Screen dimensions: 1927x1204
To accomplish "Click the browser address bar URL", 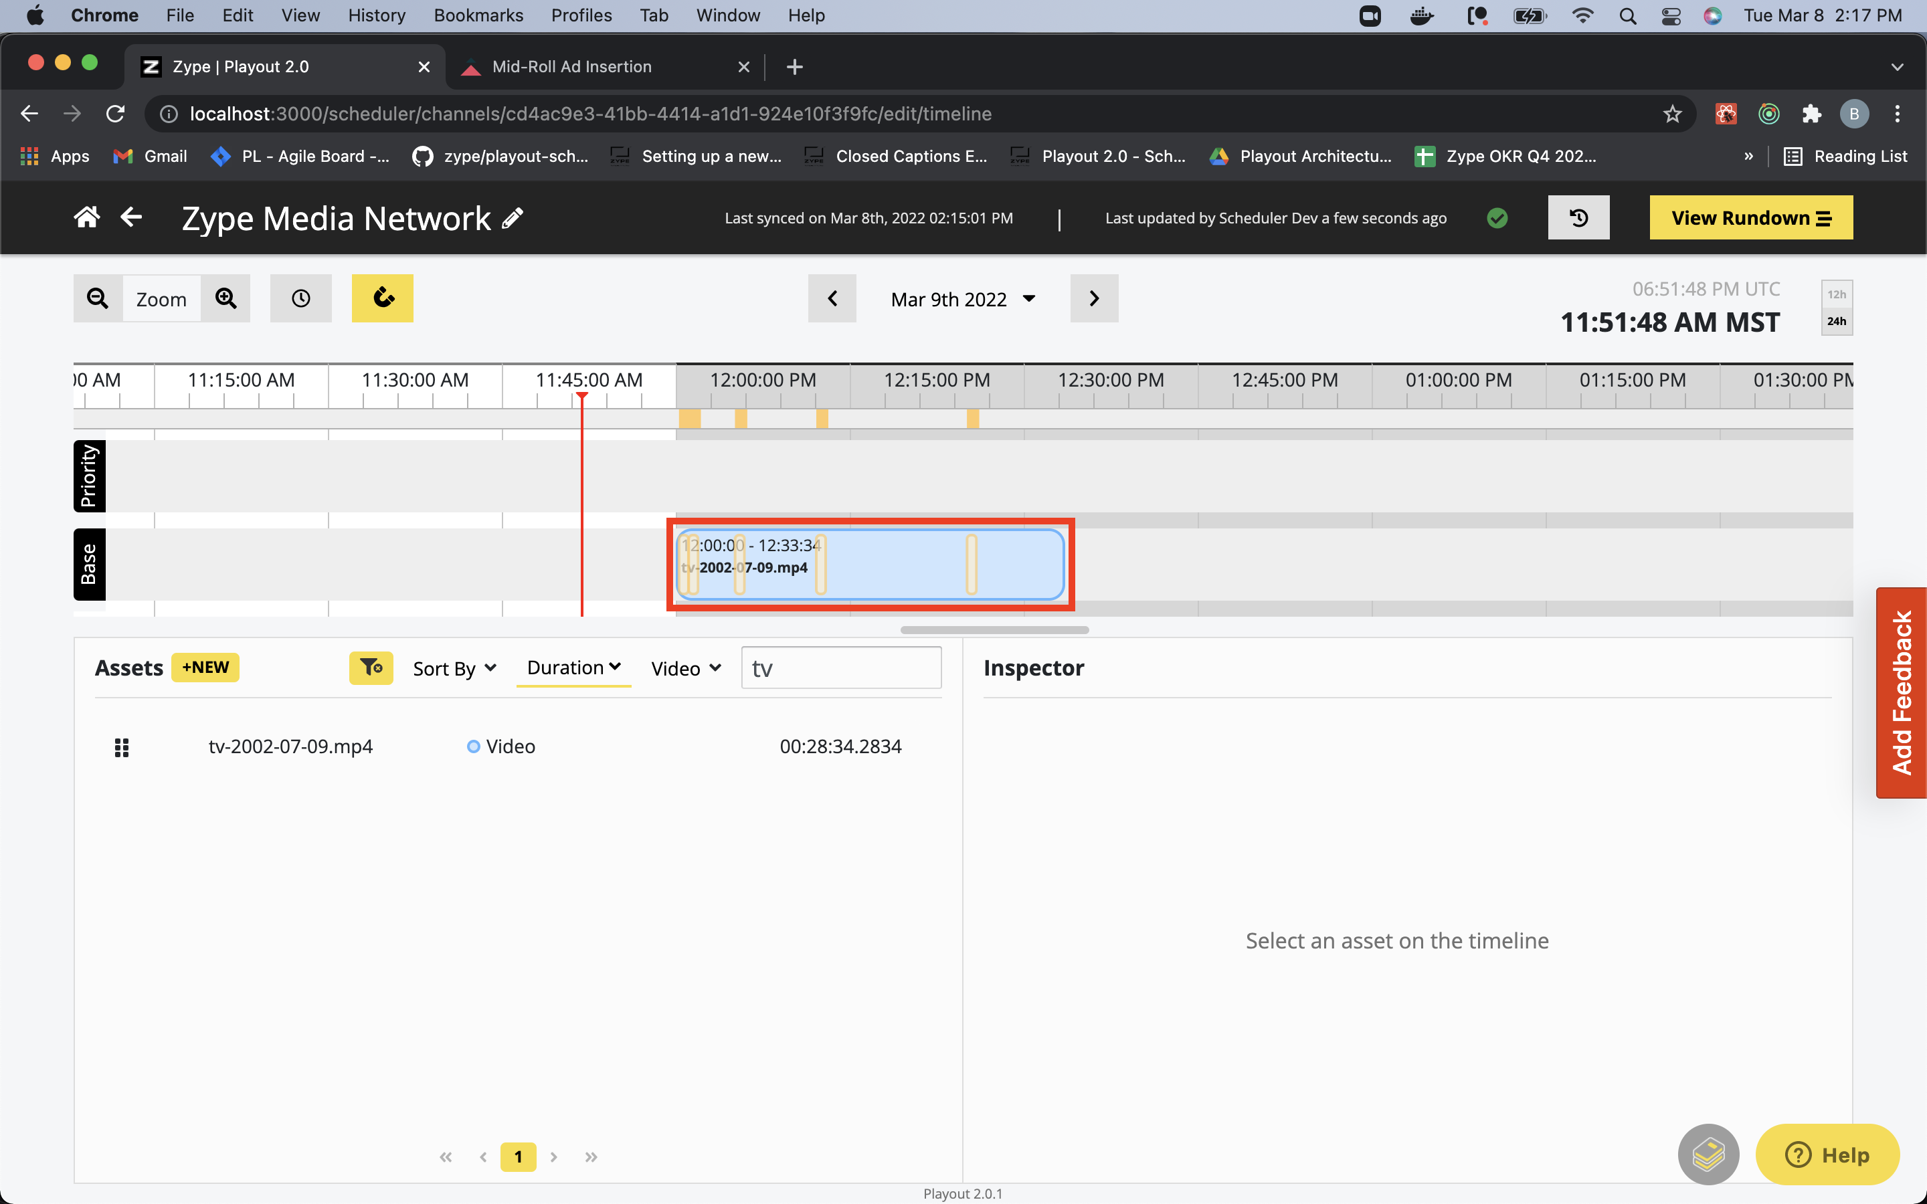I will coord(590,114).
